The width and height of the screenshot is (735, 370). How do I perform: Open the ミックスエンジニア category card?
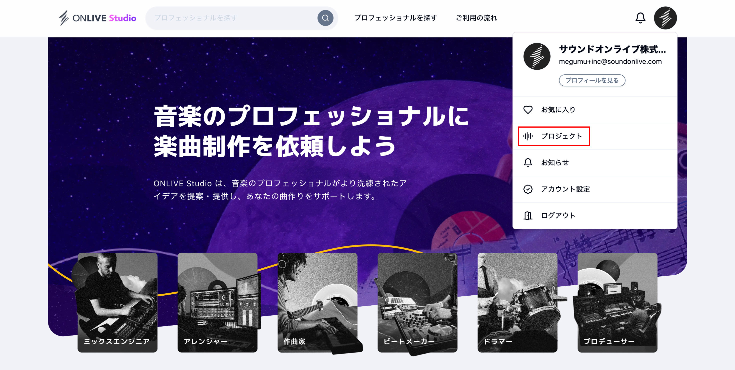tap(117, 302)
